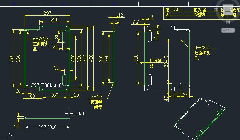Pick the 355 dimension on side view
The height and width of the screenshot is (140, 240).
coord(101,58)
